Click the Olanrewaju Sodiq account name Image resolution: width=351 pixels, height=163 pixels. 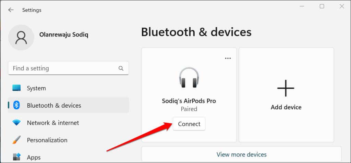[x=64, y=35]
